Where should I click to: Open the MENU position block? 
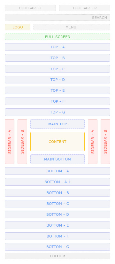[x=72, y=27]
